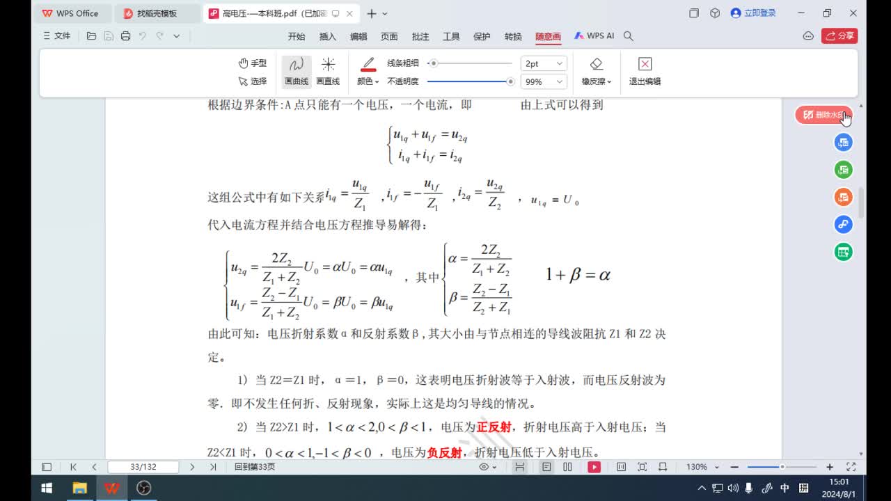Click the page number field 33/132

143,467
